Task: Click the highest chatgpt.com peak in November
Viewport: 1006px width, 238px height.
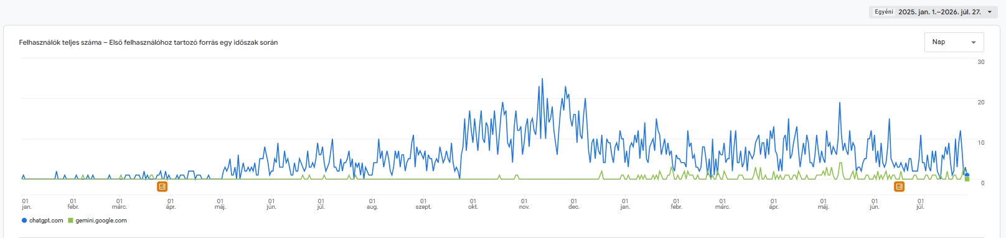Action: click(542, 79)
